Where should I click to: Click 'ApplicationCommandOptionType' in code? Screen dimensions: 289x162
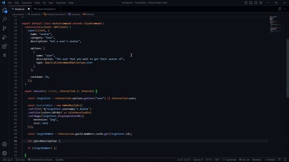(65, 63)
